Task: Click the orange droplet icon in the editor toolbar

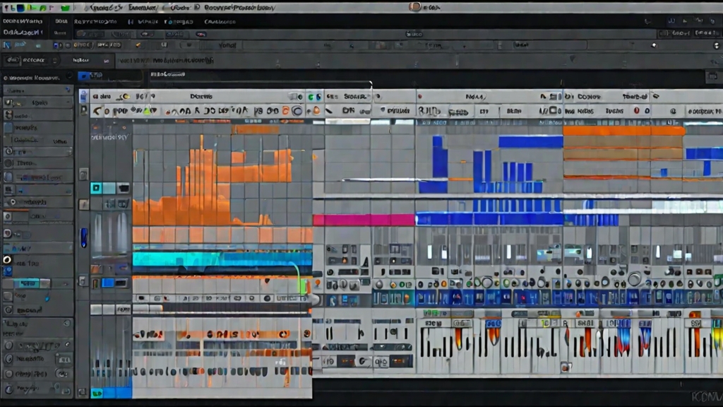Action: [x=316, y=111]
